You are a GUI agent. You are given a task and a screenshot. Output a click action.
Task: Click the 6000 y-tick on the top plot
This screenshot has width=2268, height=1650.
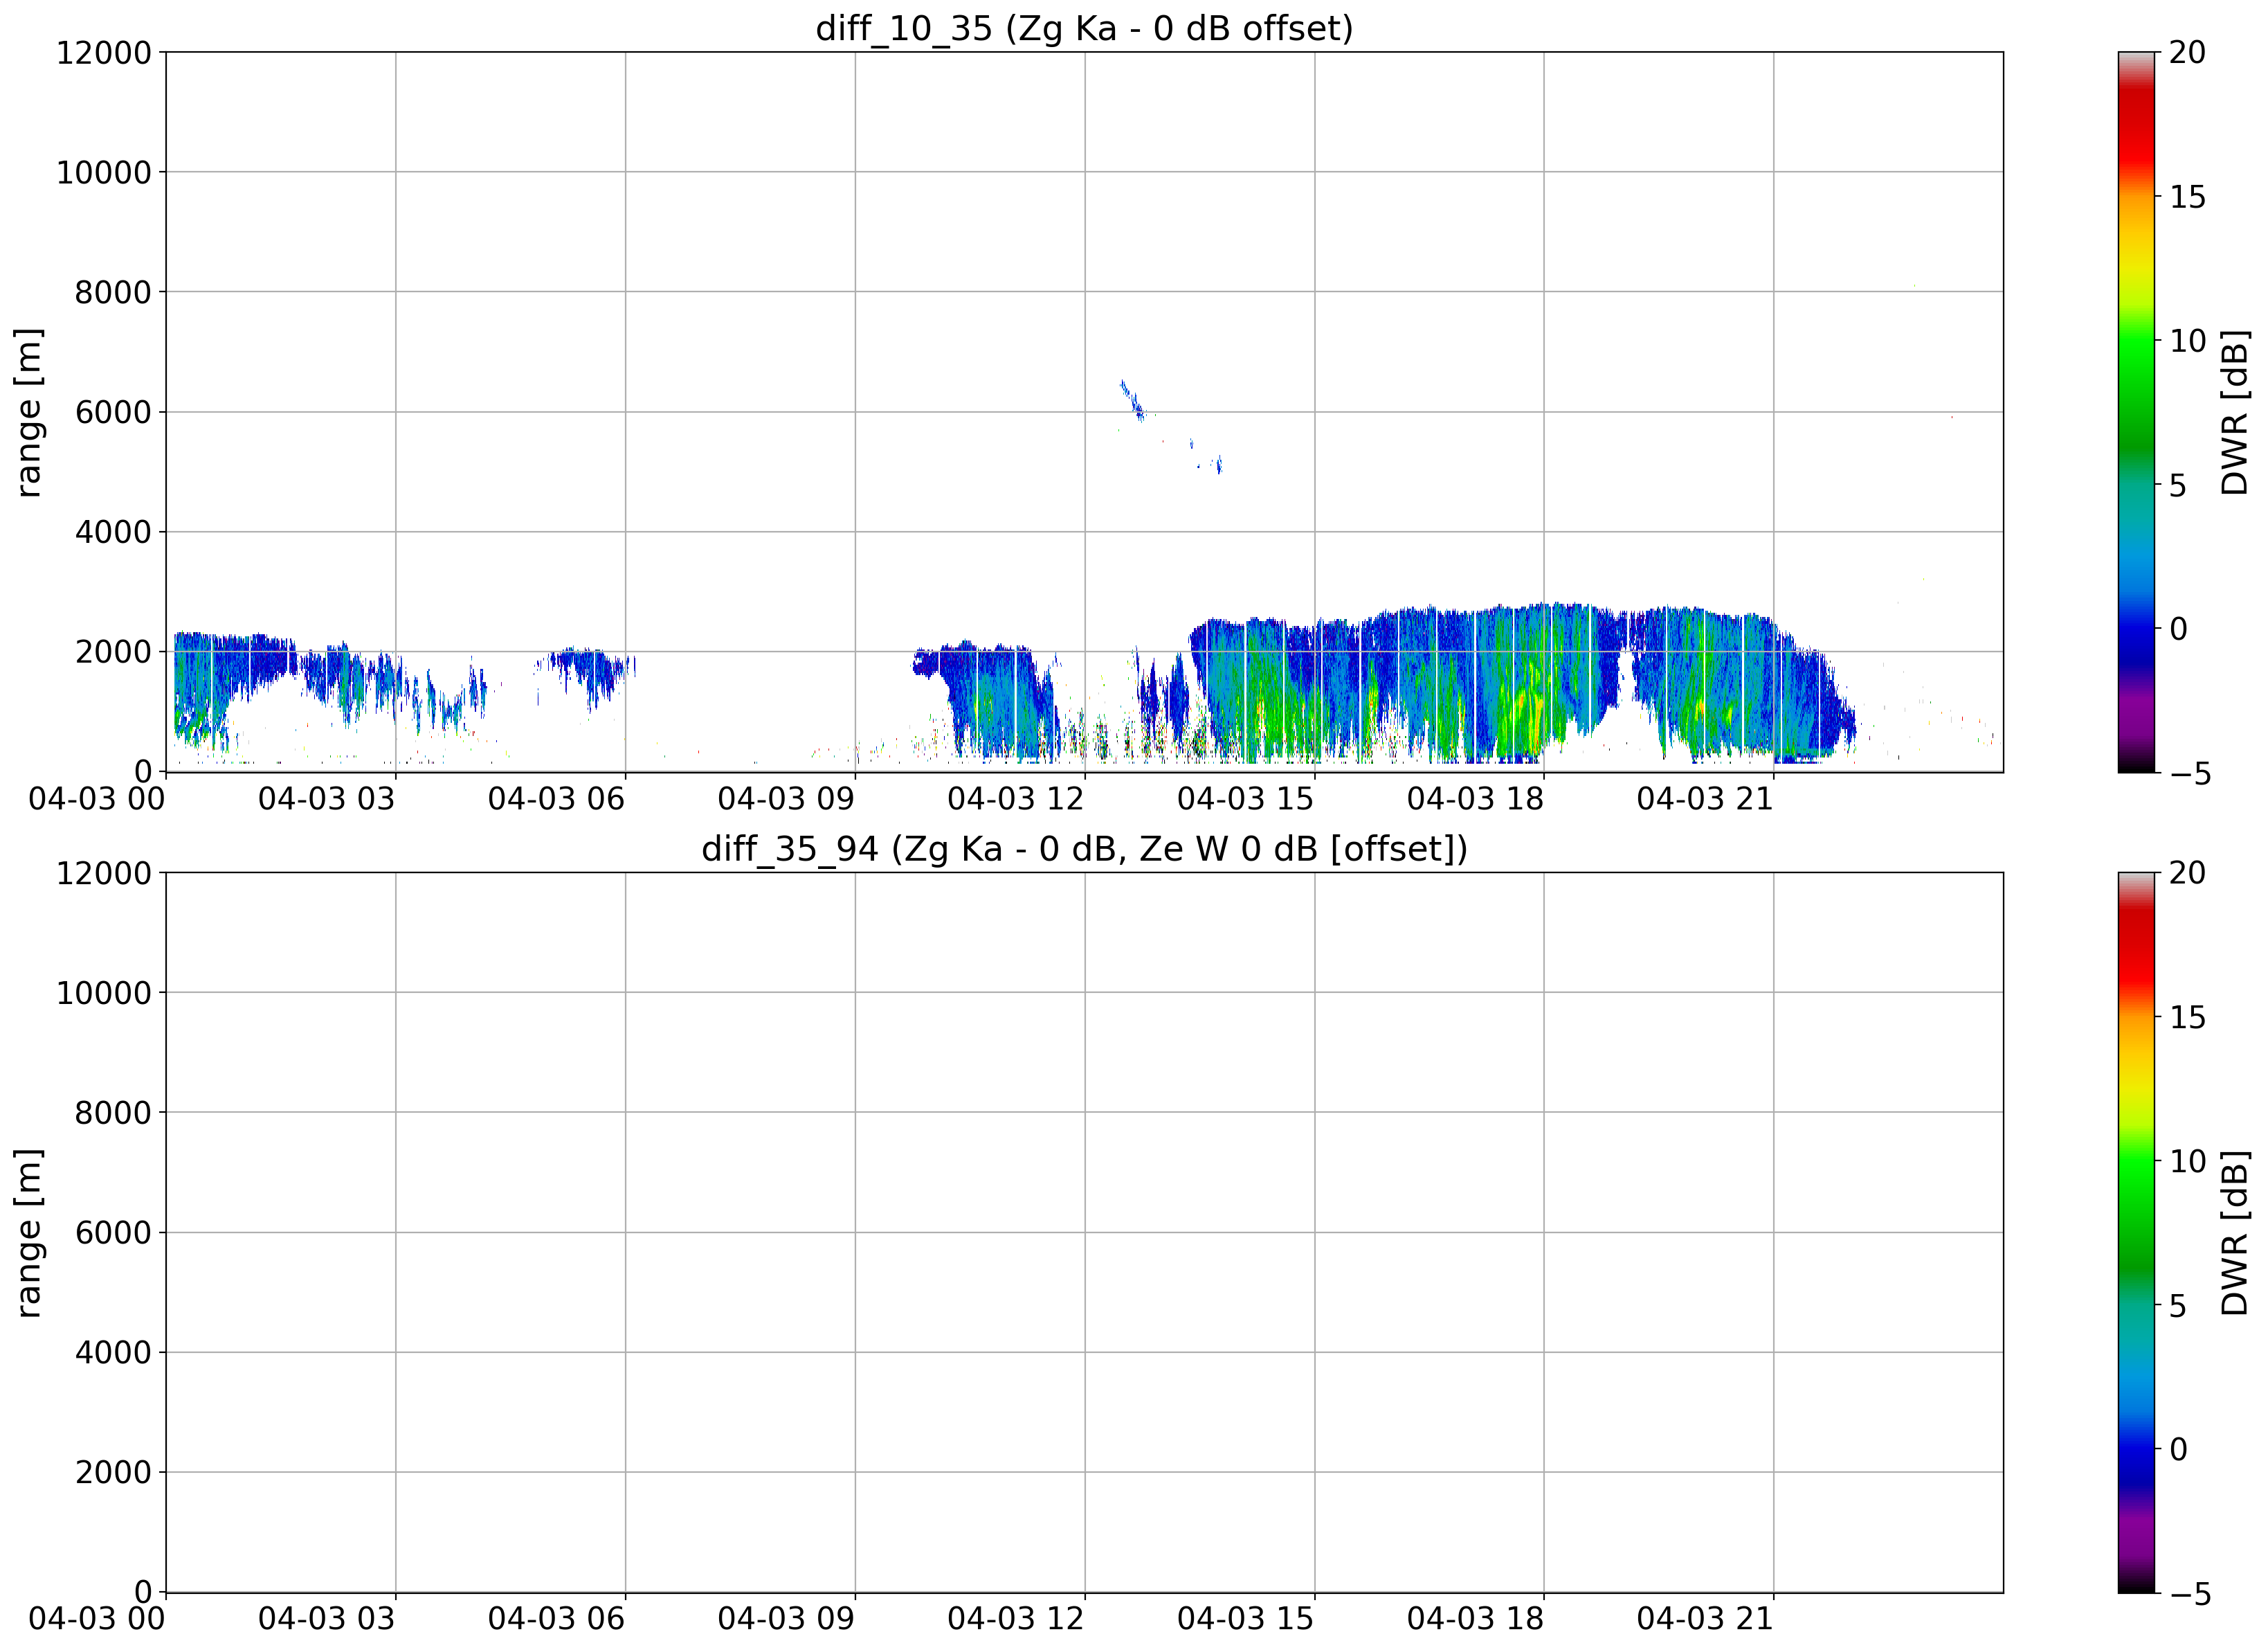(x=113, y=412)
